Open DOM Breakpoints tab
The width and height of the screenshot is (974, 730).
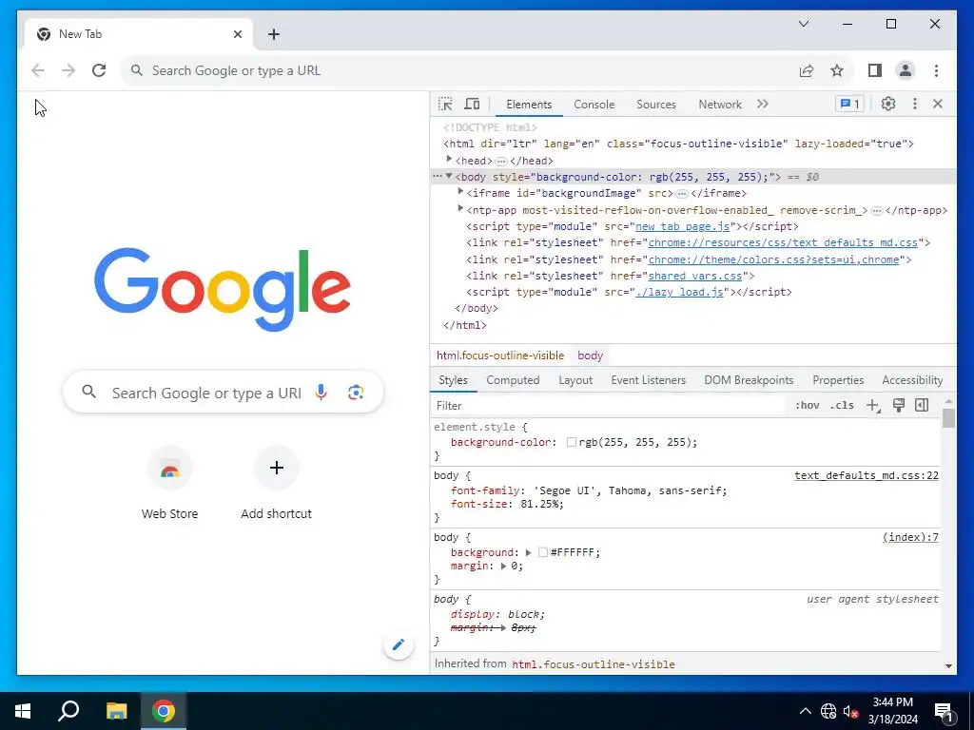click(x=749, y=380)
